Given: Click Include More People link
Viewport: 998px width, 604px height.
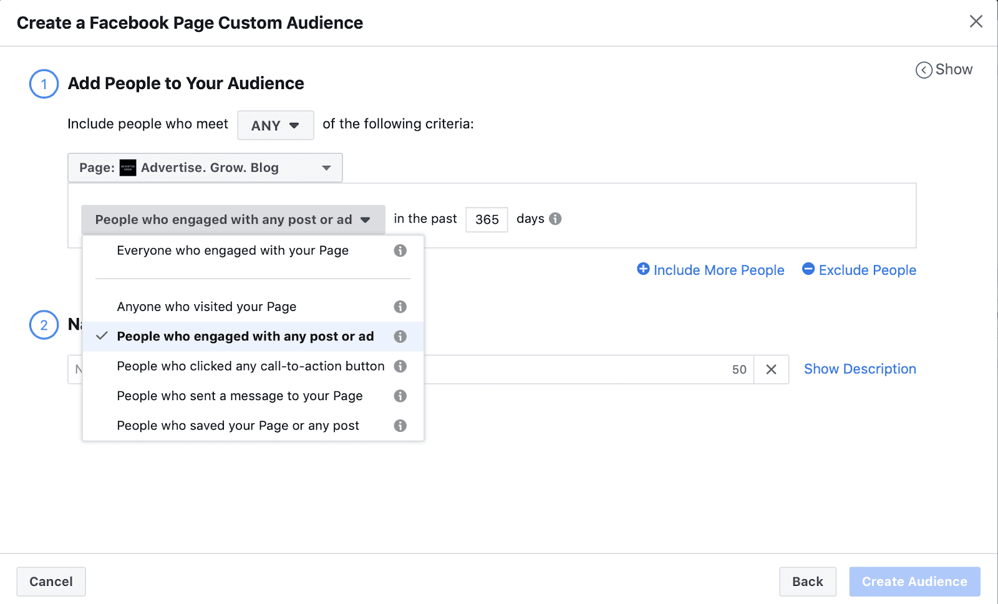Looking at the screenshot, I should (719, 270).
